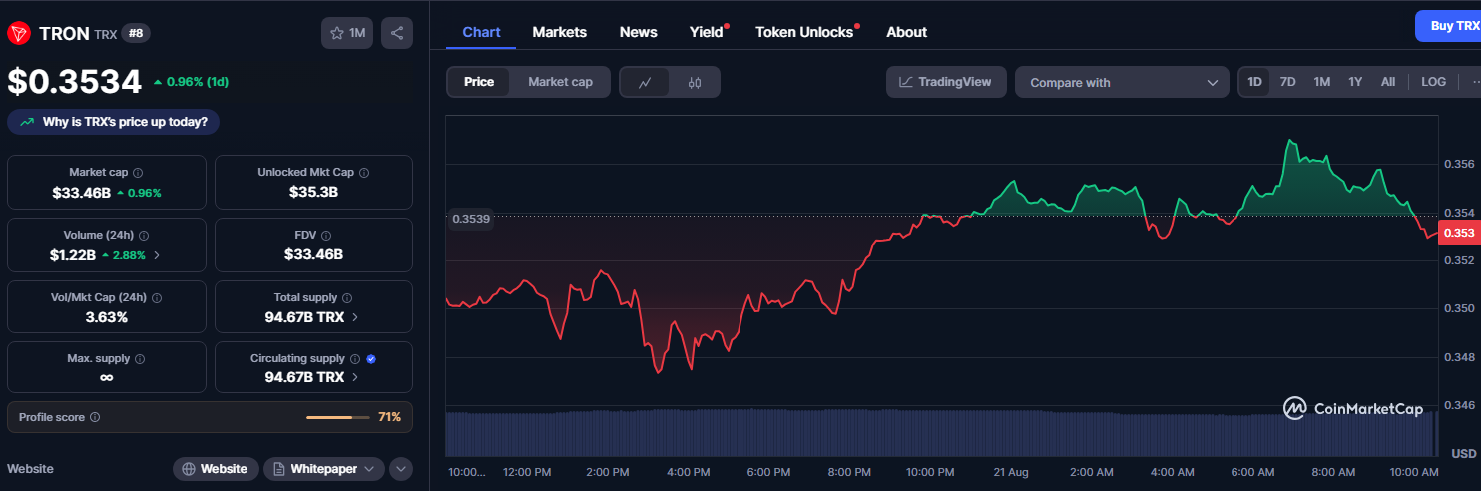Show Price chart mode
Screen dimensions: 1481x491
479,82
